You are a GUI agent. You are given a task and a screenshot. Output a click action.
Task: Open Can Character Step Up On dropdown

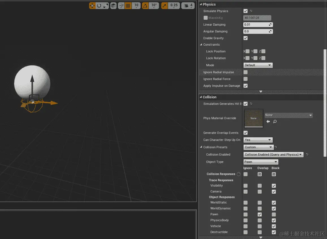[258, 140]
